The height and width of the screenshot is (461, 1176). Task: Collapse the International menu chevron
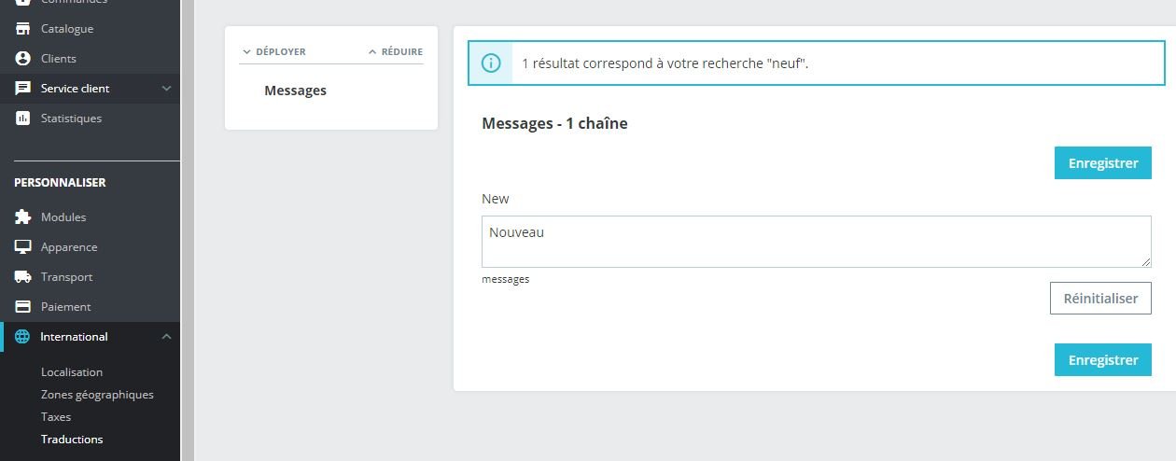click(166, 337)
